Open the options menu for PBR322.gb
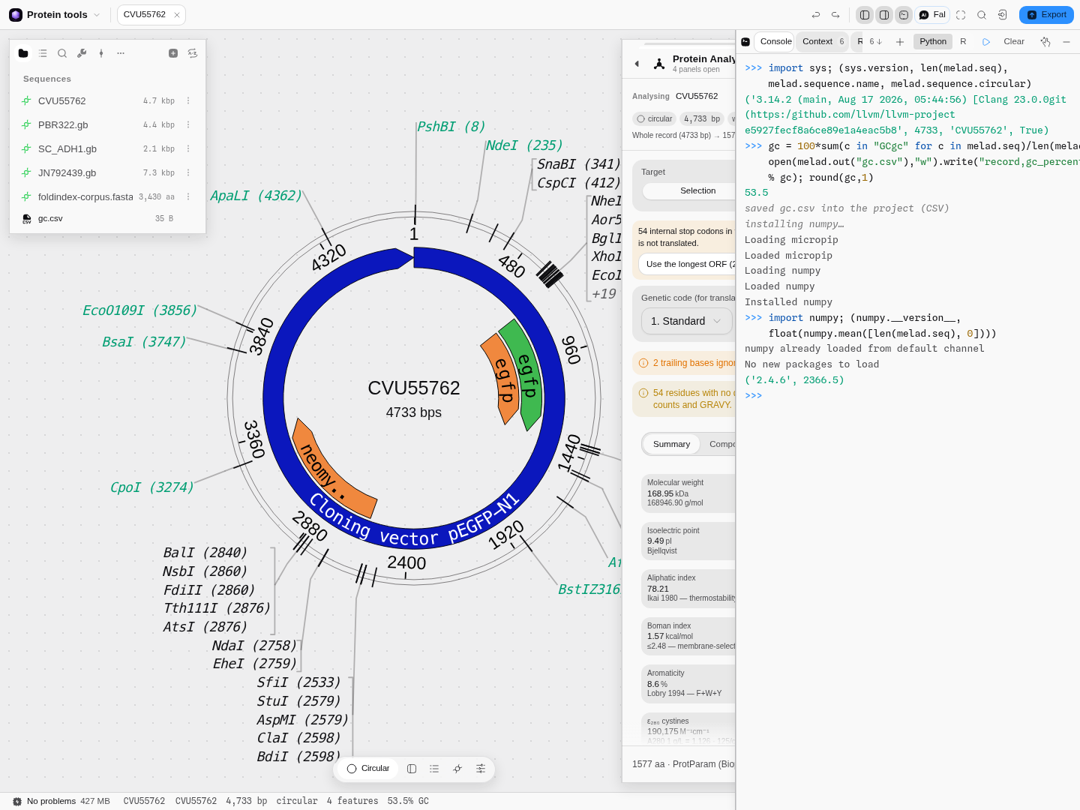The height and width of the screenshot is (810, 1080). 188,124
